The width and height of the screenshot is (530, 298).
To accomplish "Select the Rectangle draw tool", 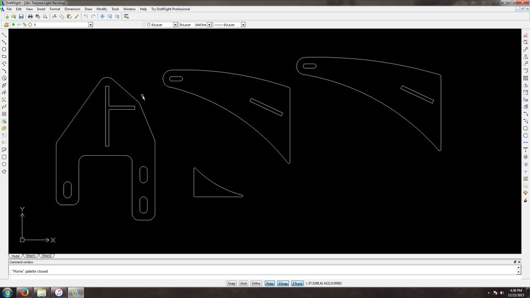I will pyautogui.click(x=4, y=56).
